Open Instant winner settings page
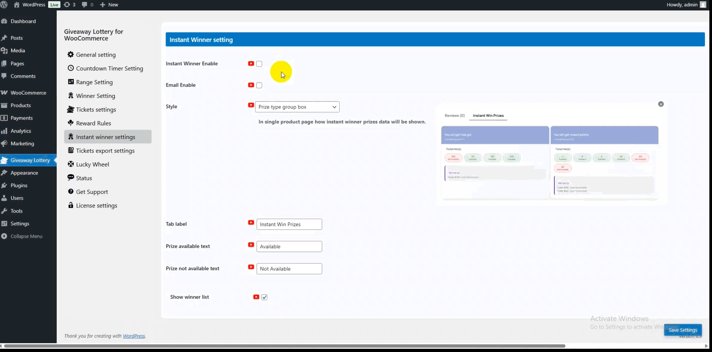Screen dimensions: 712x352 point(108,137)
